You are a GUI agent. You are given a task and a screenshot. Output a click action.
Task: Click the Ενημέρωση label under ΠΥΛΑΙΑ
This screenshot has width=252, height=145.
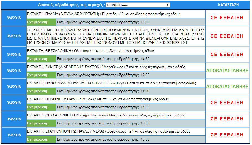[38, 22]
